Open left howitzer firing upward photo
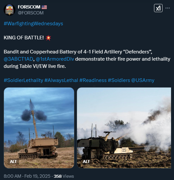 [x=39, y=128]
